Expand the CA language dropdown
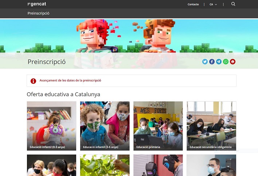 (213, 4)
